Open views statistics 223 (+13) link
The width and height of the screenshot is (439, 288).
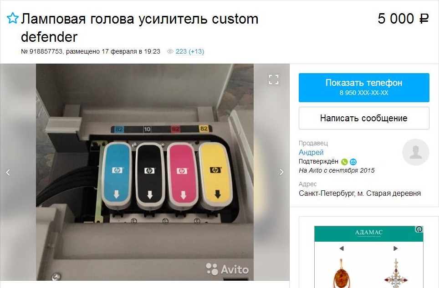pos(190,51)
